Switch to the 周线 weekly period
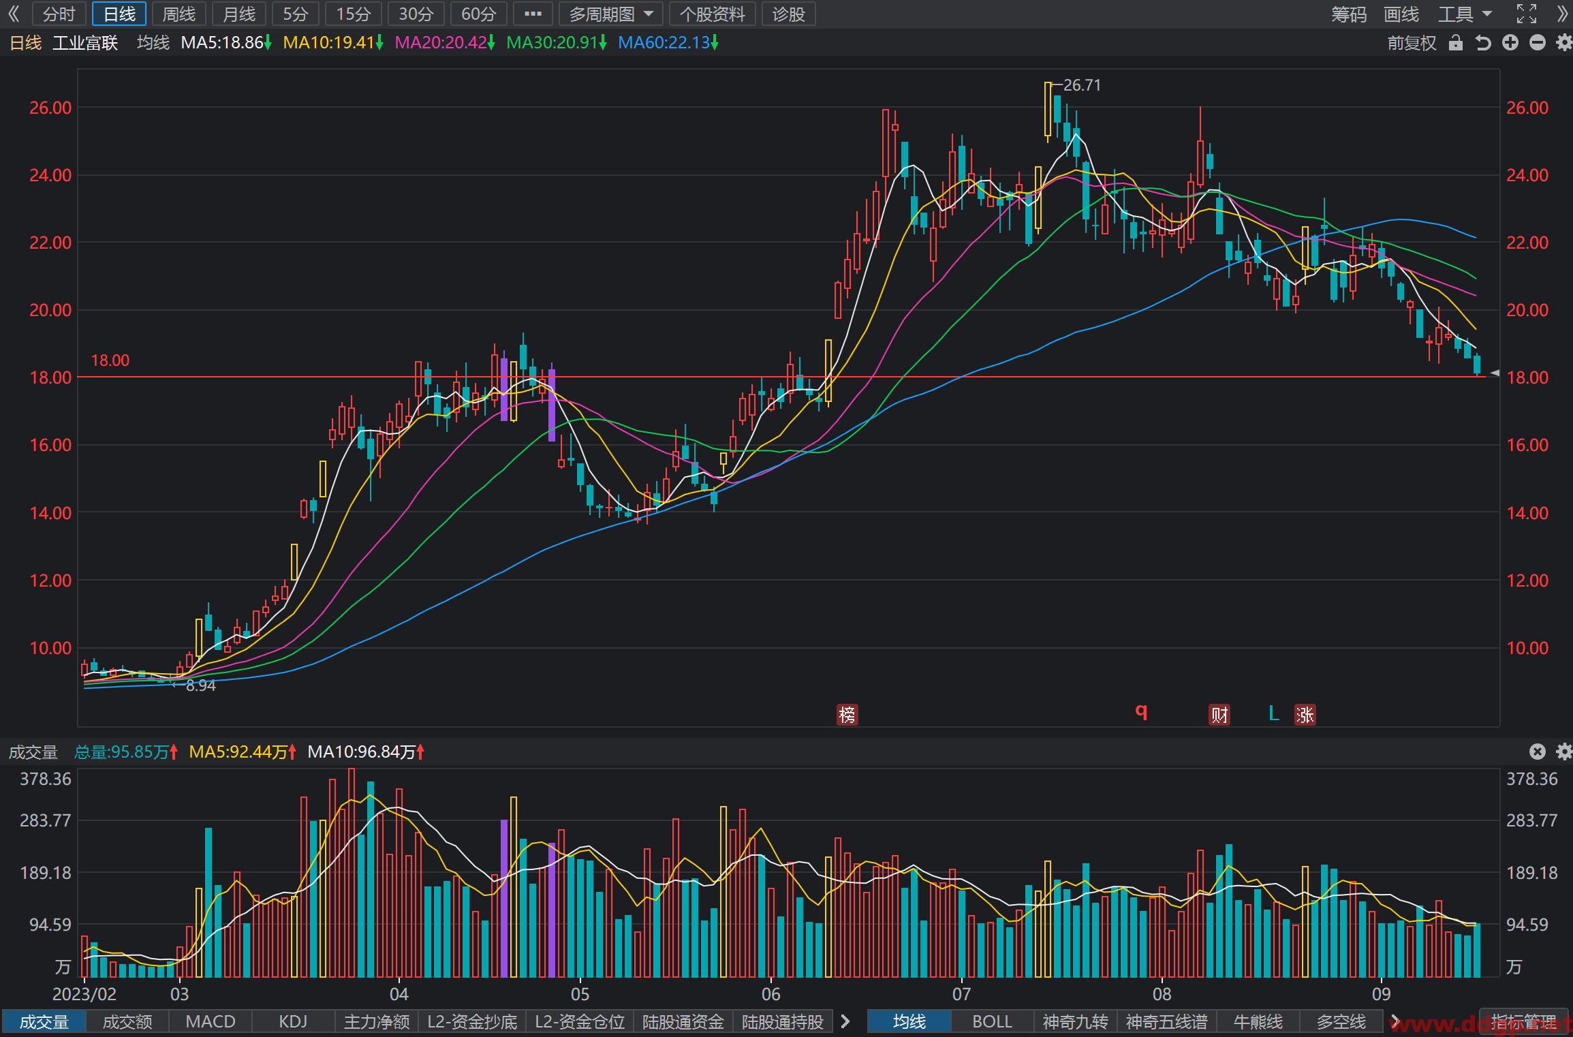 click(x=179, y=14)
